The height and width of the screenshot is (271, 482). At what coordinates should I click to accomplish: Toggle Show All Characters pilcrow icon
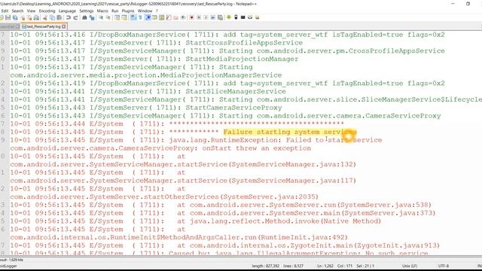[140, 17]
